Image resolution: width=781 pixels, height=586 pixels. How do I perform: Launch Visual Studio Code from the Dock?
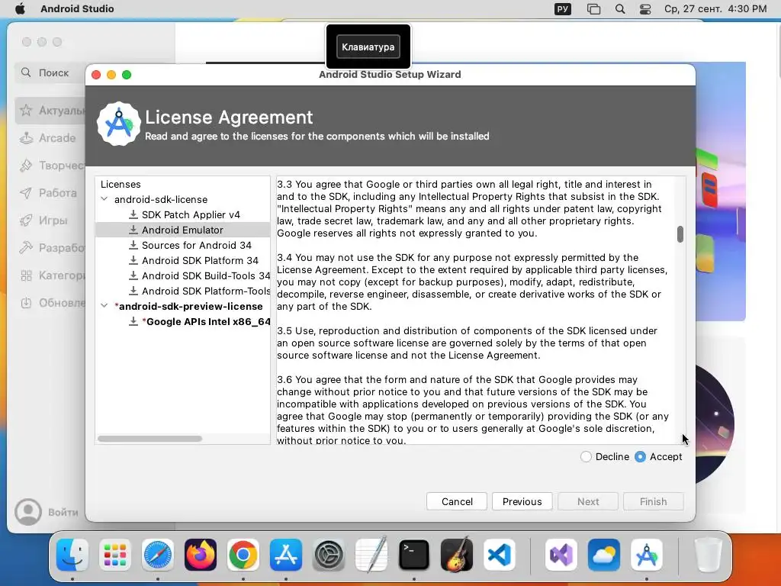click(x=500, y=555)
